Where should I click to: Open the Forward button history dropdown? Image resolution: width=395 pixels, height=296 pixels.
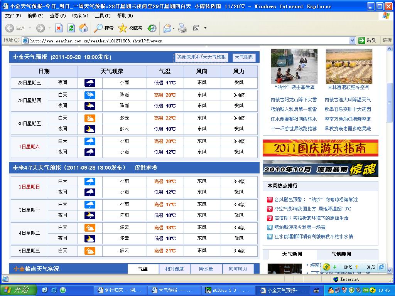point(49,28)
